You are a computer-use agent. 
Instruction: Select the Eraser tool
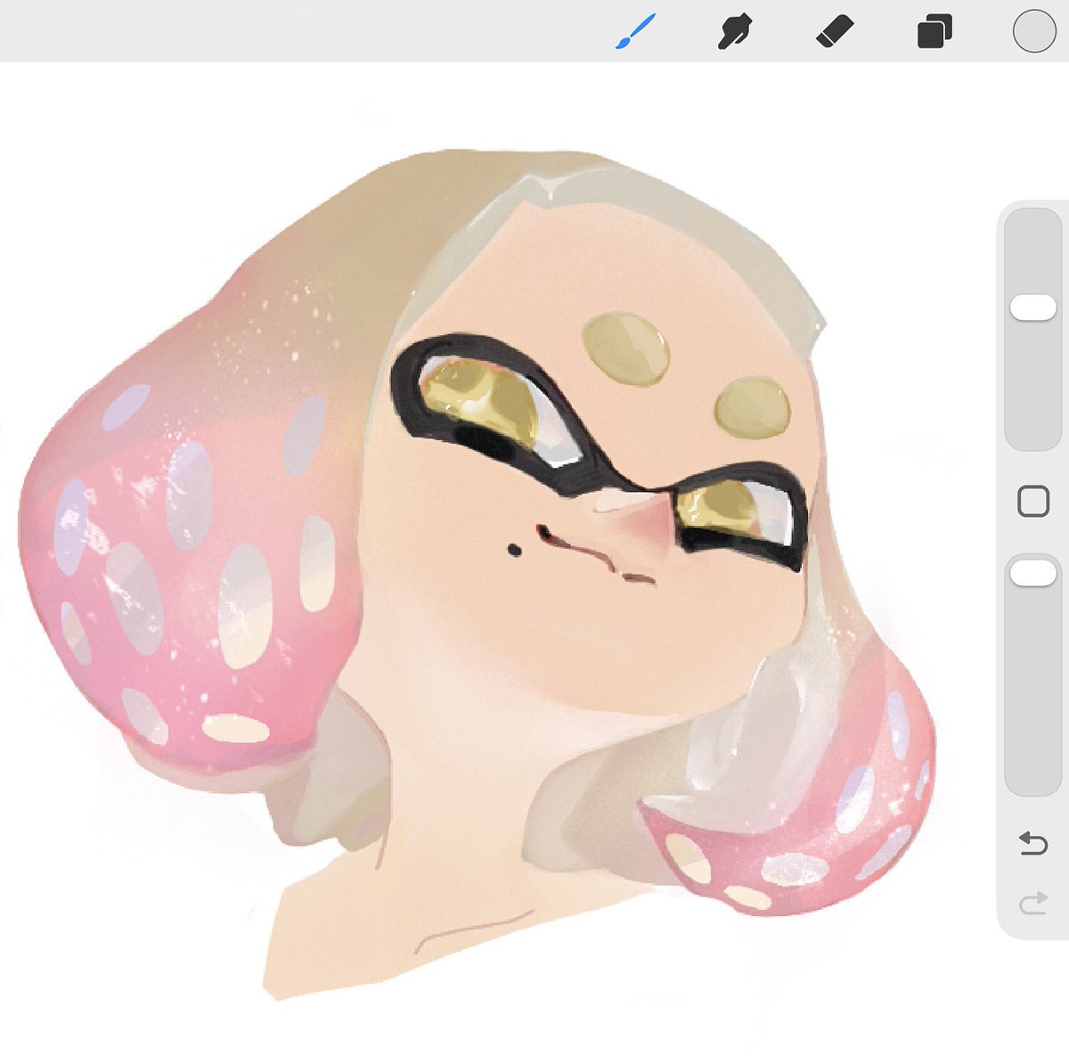[x=835, y=32]
